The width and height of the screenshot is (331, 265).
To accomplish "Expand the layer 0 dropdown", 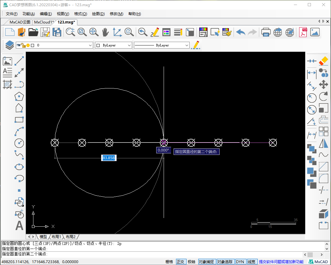I will pos(90,45).
